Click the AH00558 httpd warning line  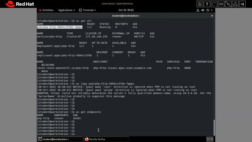(x=124, y=93)
